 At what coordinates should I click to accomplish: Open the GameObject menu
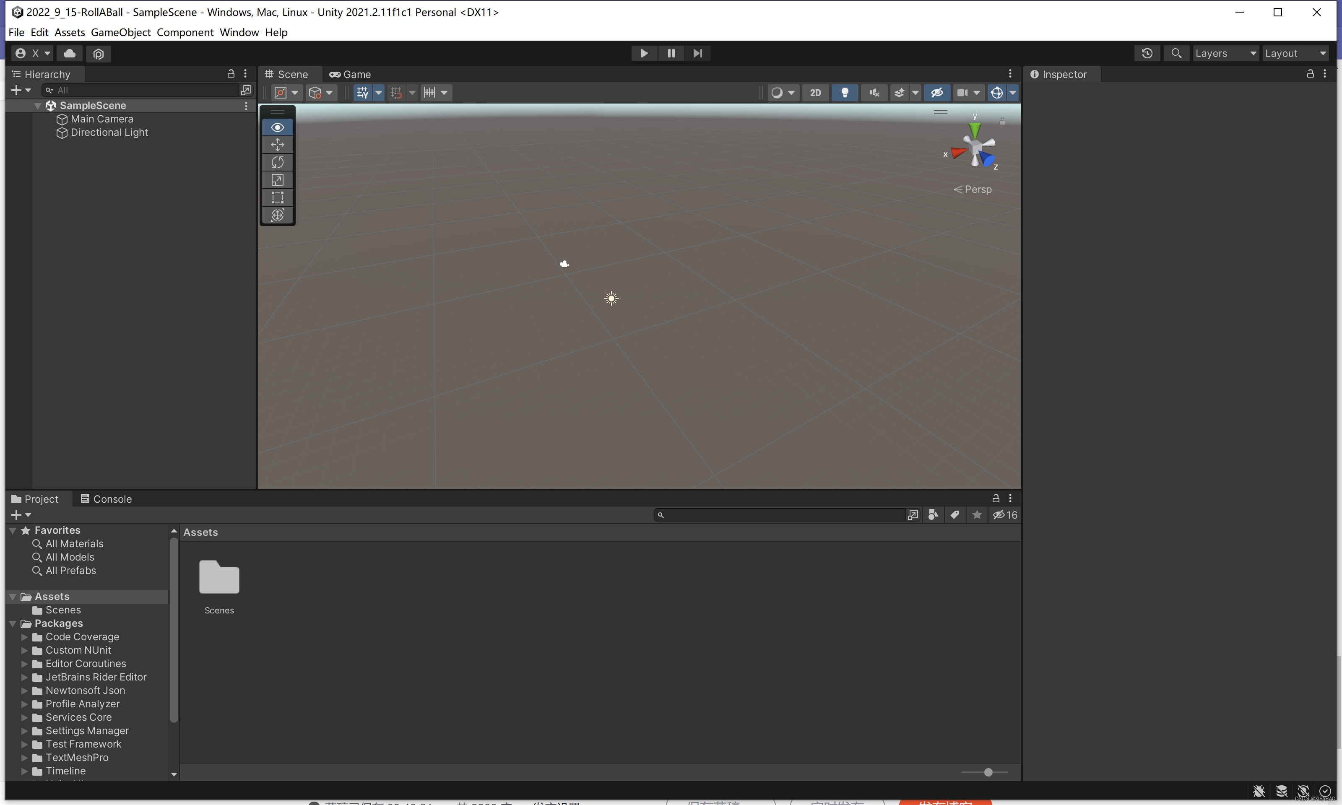click(120, 33)
